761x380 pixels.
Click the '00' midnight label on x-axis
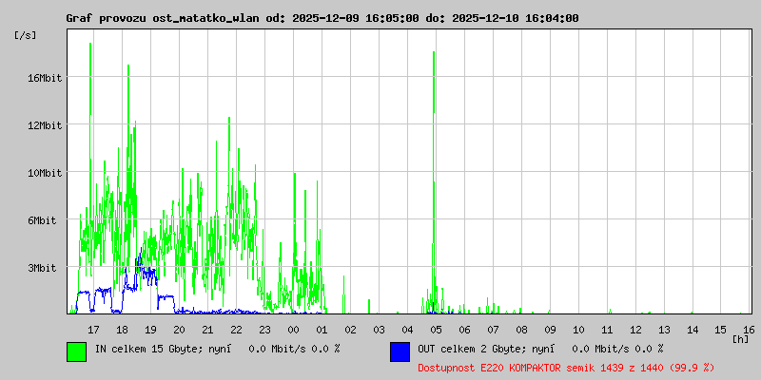(293, 330)
